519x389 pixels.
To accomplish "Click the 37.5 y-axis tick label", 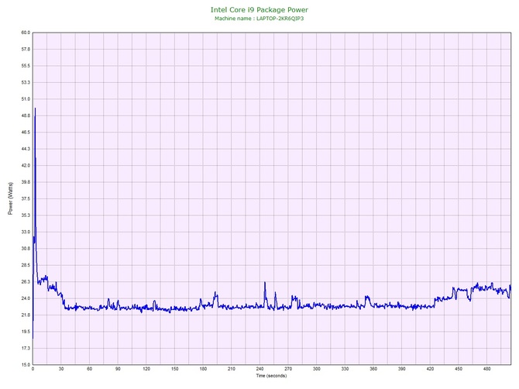I will click(26, 199).
